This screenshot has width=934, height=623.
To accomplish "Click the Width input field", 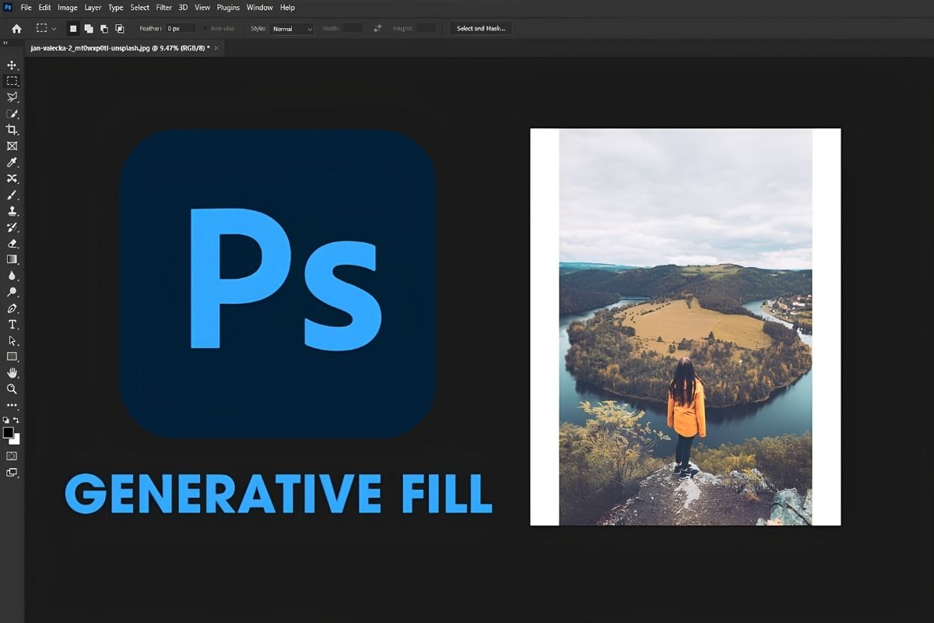I will (353, 28).
